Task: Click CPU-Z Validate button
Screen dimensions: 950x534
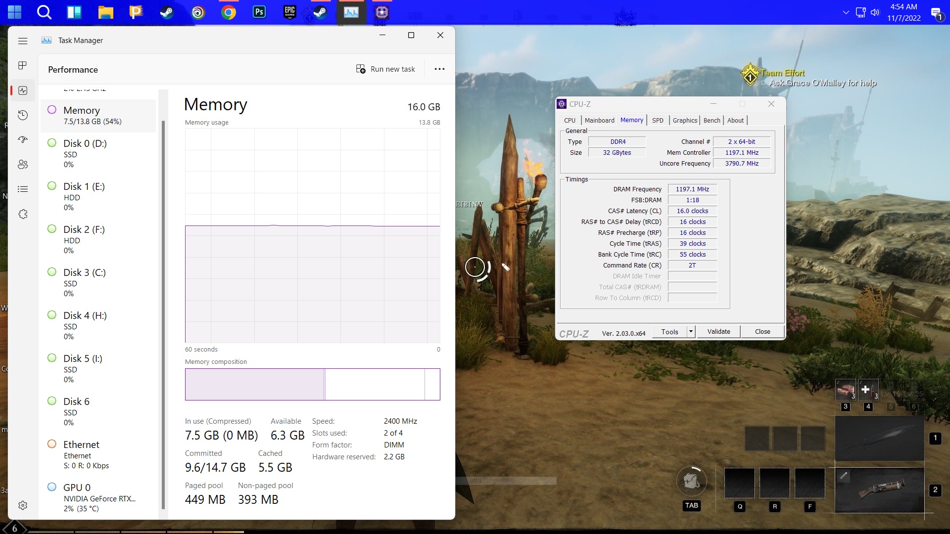Action: 718,331
